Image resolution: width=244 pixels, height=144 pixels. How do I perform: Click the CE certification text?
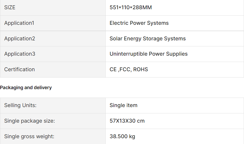[113, 69]
